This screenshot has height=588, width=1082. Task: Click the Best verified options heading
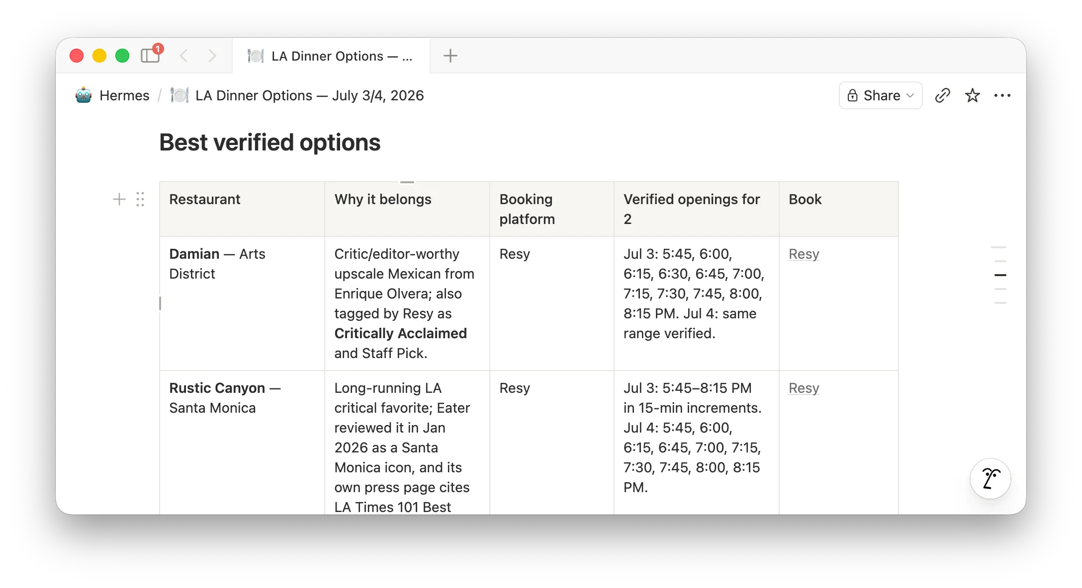pyautogui.click(x=270, y=143)
